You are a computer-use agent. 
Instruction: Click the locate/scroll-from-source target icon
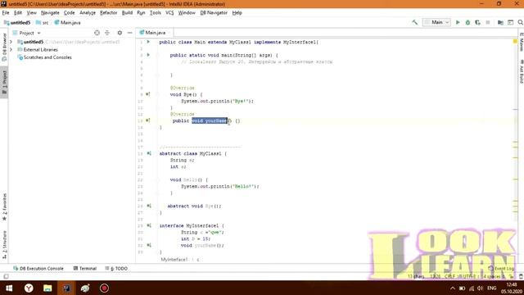pos(97,33)
